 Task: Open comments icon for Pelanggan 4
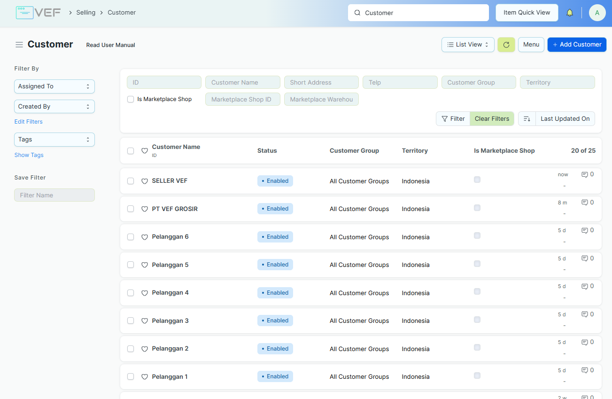(585, 286)
